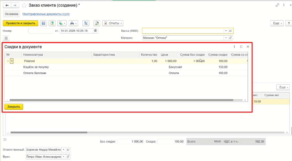Viewport: 292px width, 161px height.
Task: Click the Касса (ККМ) input field
Action: coord(183,31)
